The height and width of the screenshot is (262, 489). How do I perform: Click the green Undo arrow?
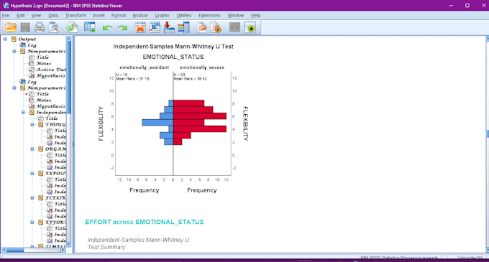click(x=107, y=28)
